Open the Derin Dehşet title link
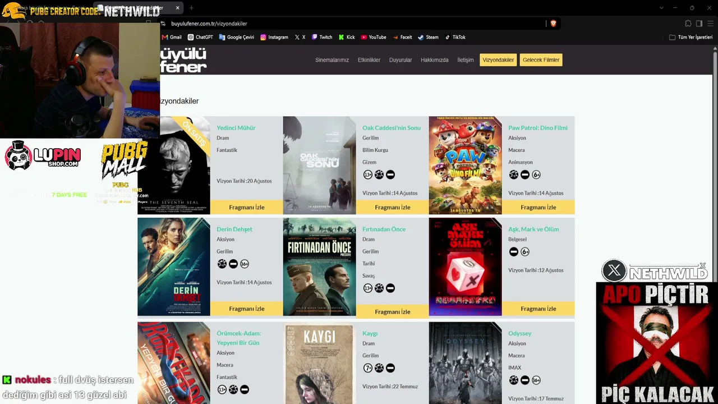Viewport: 718px width, 404px height. 234,229
